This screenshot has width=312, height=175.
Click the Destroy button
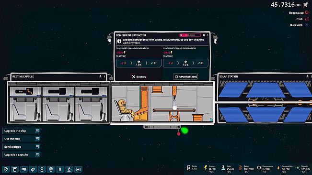(139, 77)
